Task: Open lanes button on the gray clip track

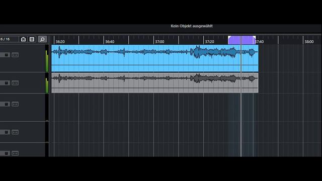Action: [15, 83]
